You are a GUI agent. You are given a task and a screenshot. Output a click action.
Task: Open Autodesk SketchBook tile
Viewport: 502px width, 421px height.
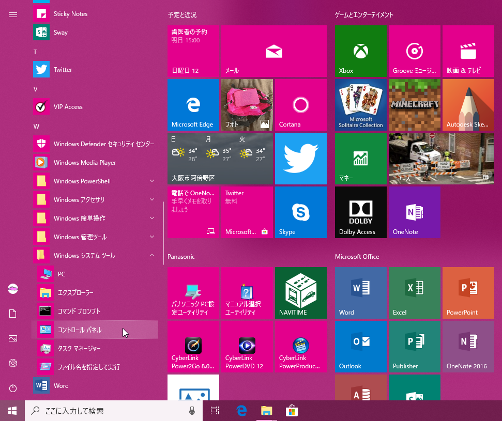(x=468, y=105)
